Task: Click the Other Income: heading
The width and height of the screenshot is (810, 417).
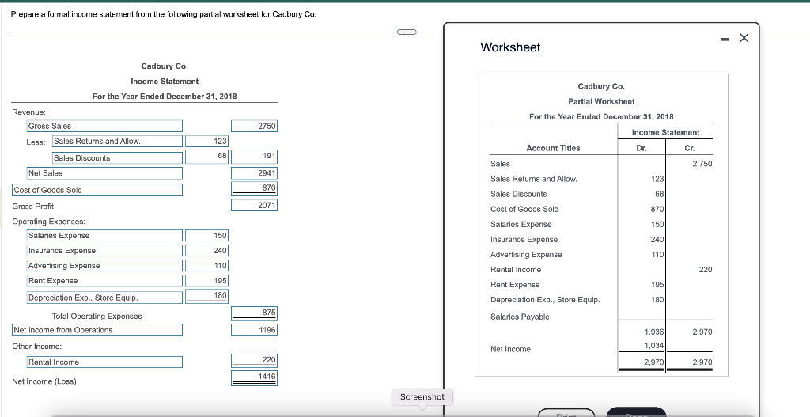Action: 36,347
